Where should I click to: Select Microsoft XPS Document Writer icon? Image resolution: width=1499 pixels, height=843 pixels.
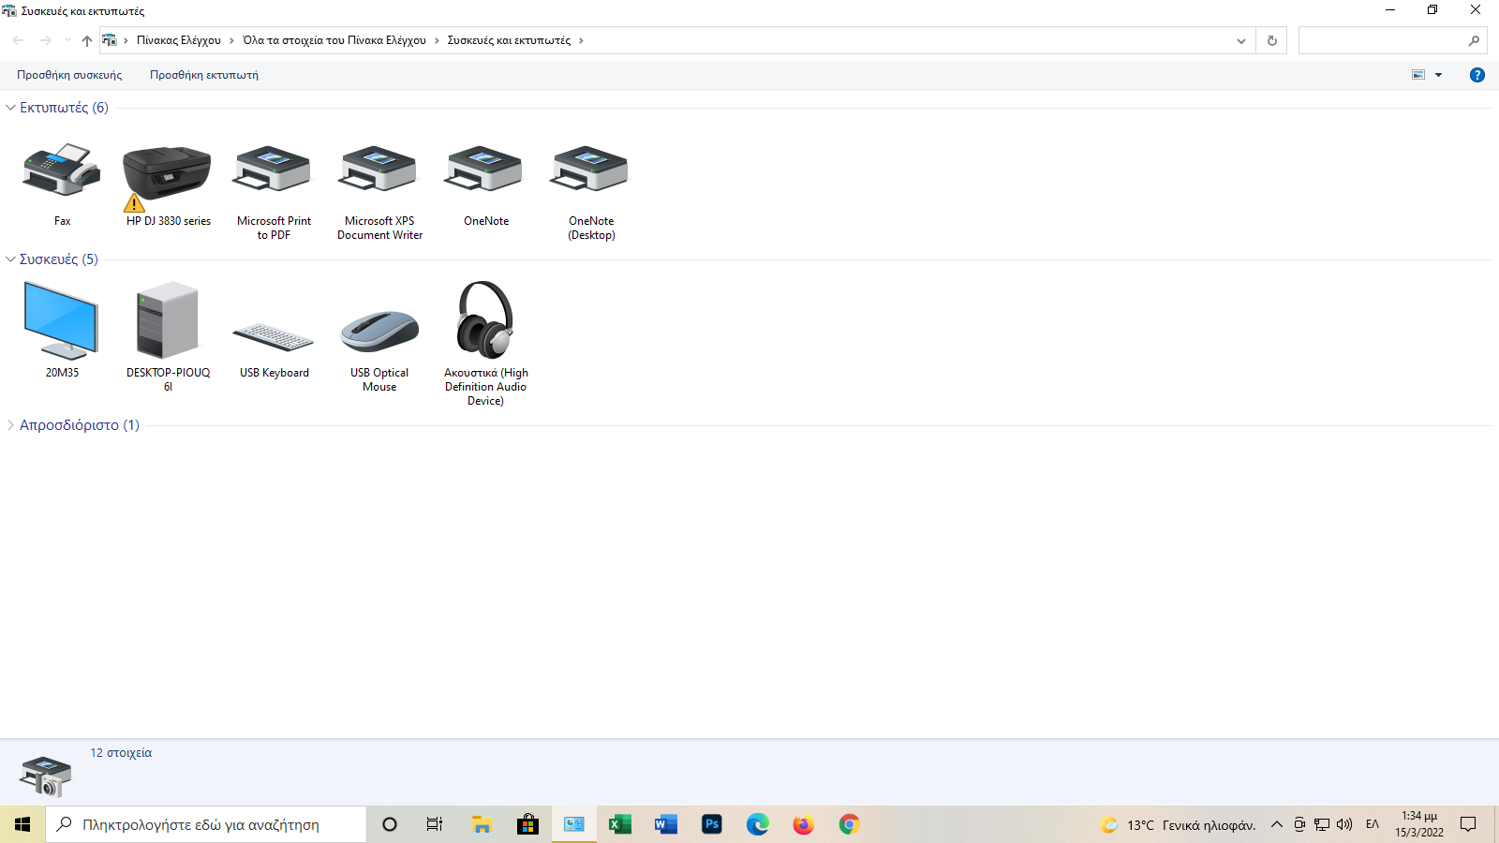tap(379, 170)
